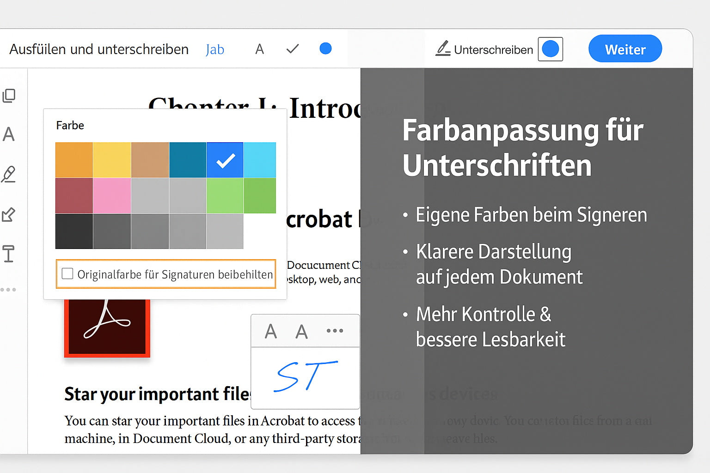Select the Jab tab in the toolbar
The height and width of the screenshot is (473, 710).
click(215, 49)
